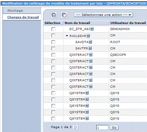This screenshot has width=147, height=132.
Task: Click the Nom du travail column header
Action: point(77,23)
